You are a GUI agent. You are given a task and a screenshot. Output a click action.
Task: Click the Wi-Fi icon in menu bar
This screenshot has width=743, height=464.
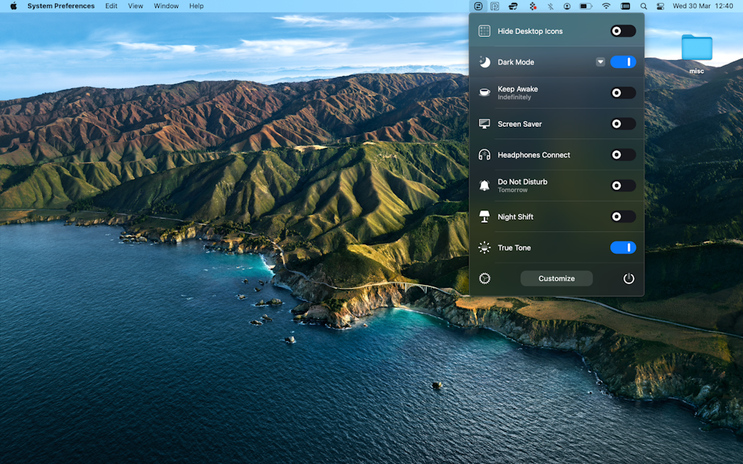click(x=606, y=6)
